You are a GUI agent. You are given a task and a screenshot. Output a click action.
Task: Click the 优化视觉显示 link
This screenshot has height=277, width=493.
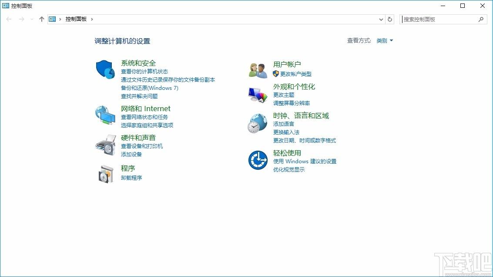click(x=289, y=169)
